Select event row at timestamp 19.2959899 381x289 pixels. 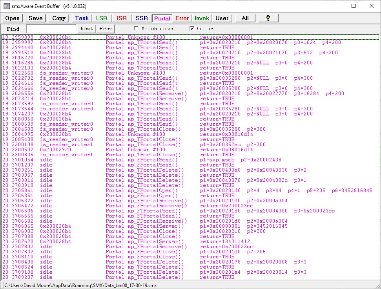[191, 37]
